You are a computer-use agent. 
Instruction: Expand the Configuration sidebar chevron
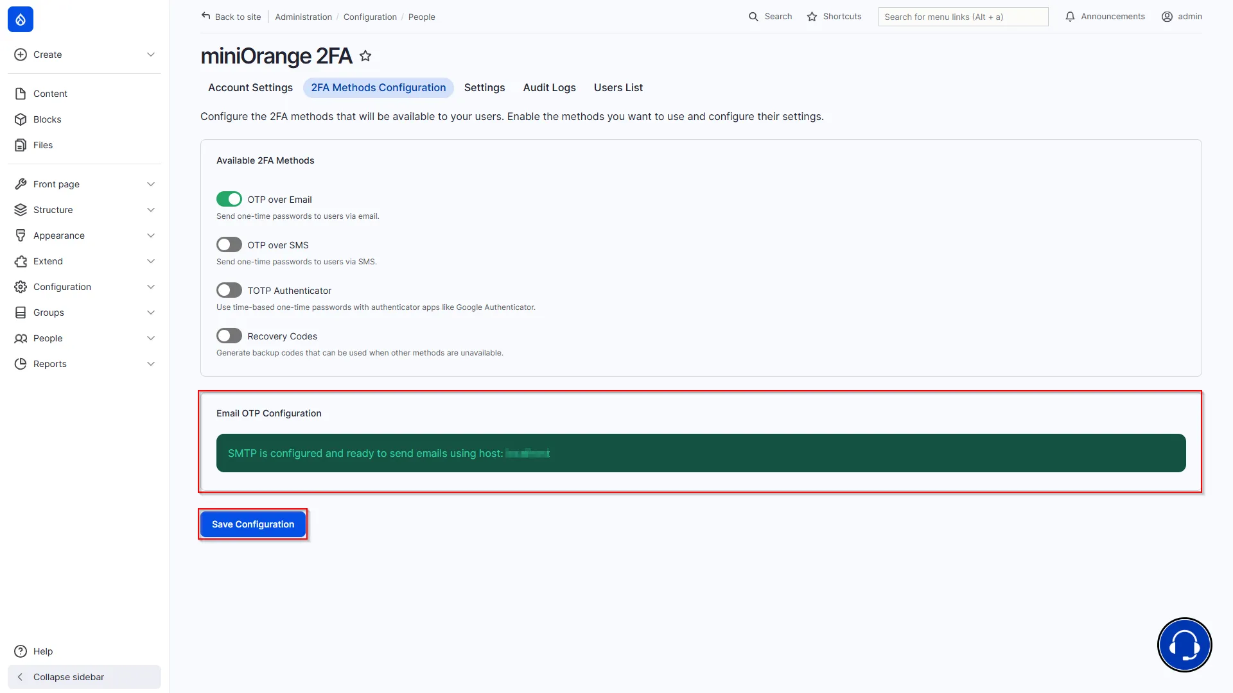click(151, 287)
